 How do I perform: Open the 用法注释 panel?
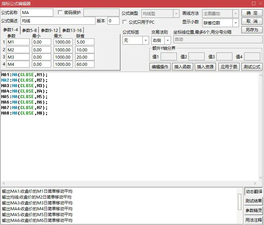[x=254, y=220]
